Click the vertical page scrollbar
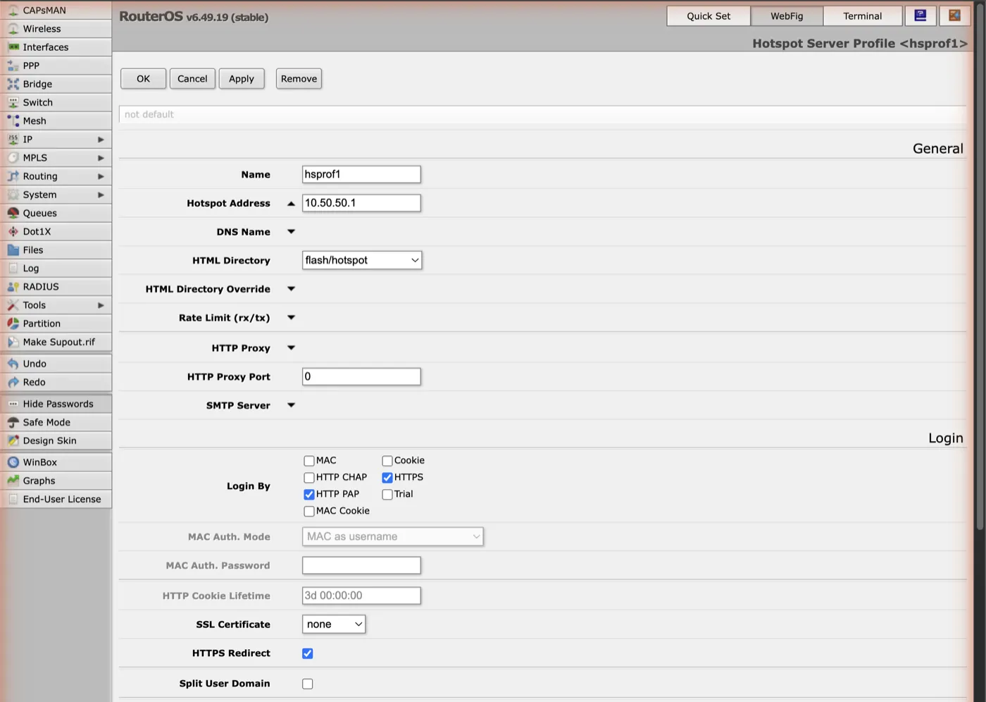Viewport: 986px width, 702px height. click(x=980, y=268)
